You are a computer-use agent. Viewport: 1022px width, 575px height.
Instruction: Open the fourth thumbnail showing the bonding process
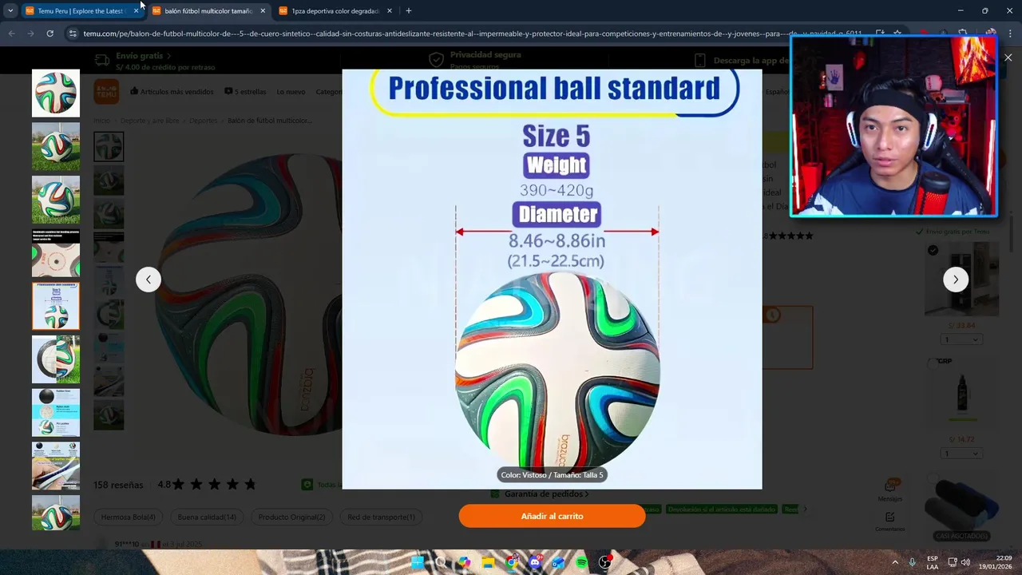click(56, 253)
